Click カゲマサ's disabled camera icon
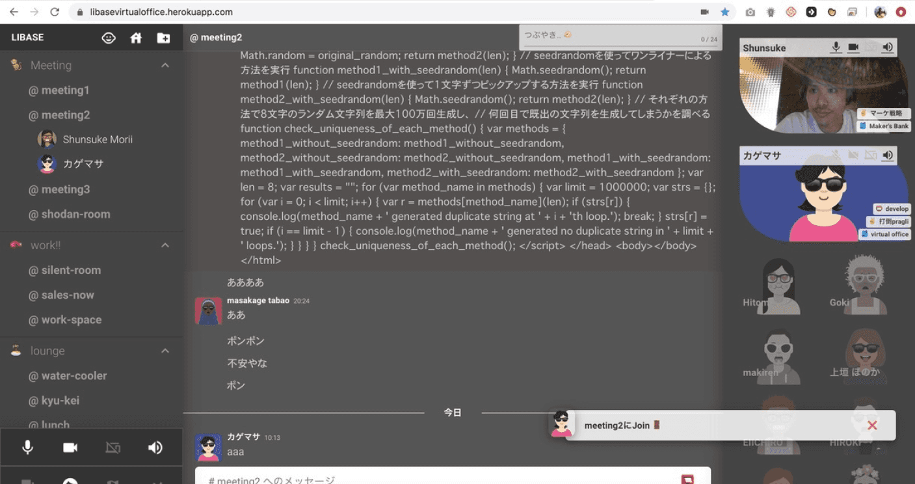This screenshot has height=484, width=915. [x=853, y=155]
